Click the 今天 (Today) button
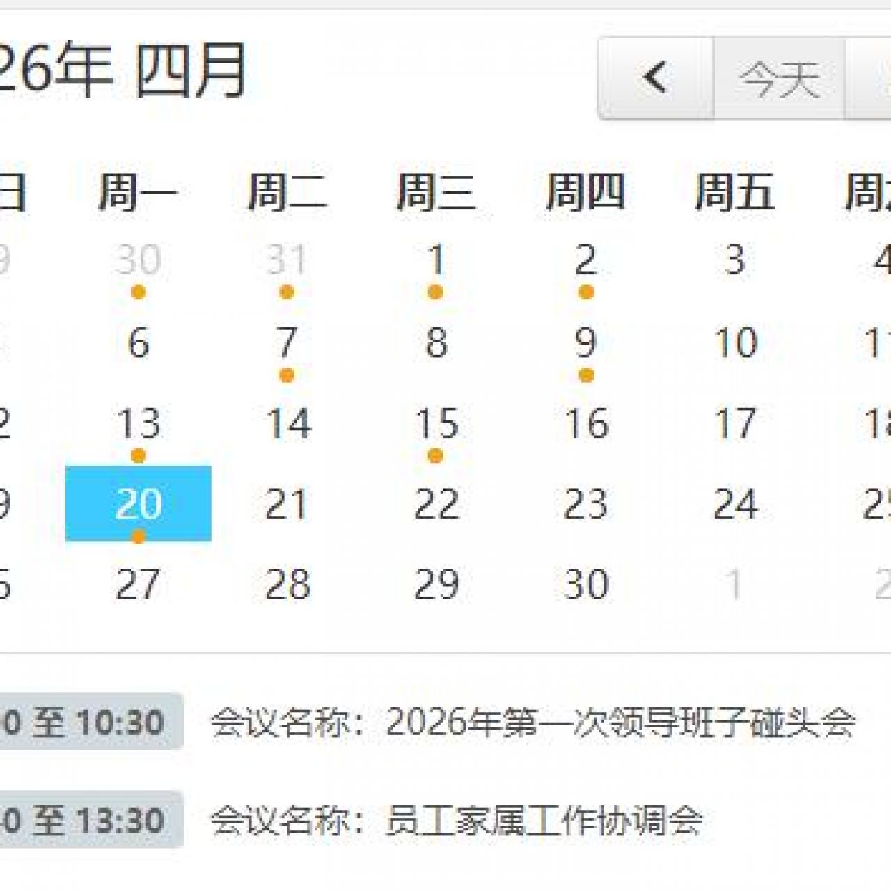The image size is (891, 891). pos(779,78)
